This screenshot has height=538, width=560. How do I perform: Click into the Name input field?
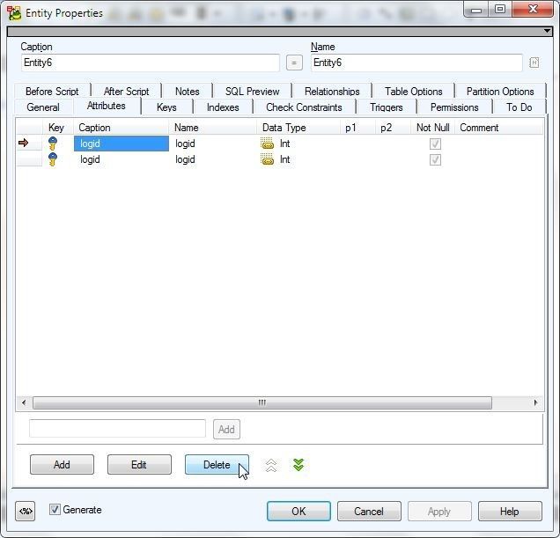coord(416,63)
